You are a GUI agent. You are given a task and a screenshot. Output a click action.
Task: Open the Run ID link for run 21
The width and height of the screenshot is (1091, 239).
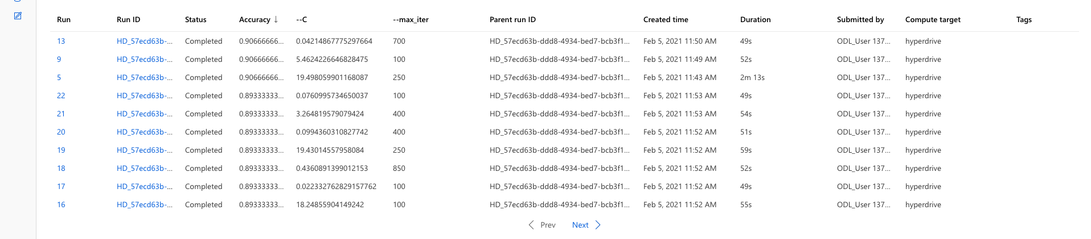(144, 114)
